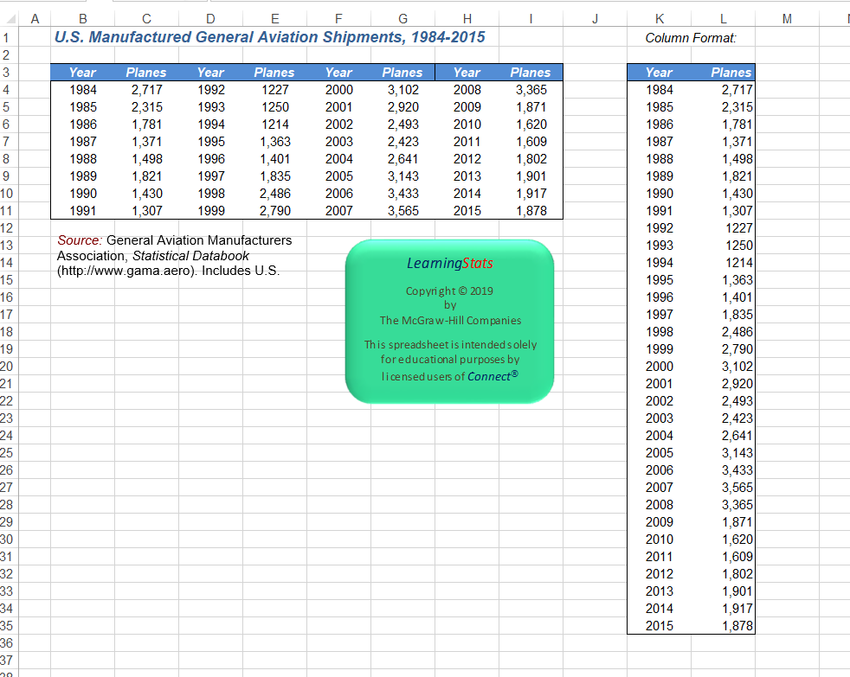Select cell 3,565 in column G
Viewport: 850px width, 677px height.
tap(402, 211)
